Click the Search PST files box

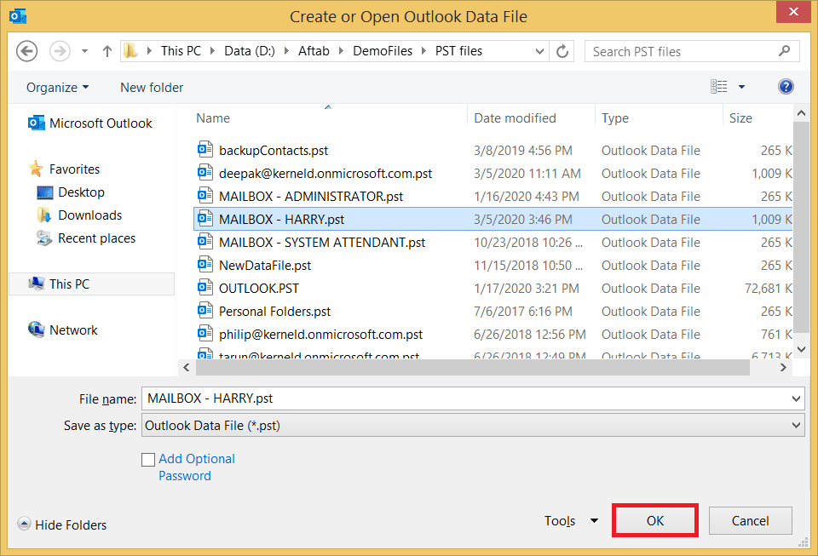coord(692,51)
